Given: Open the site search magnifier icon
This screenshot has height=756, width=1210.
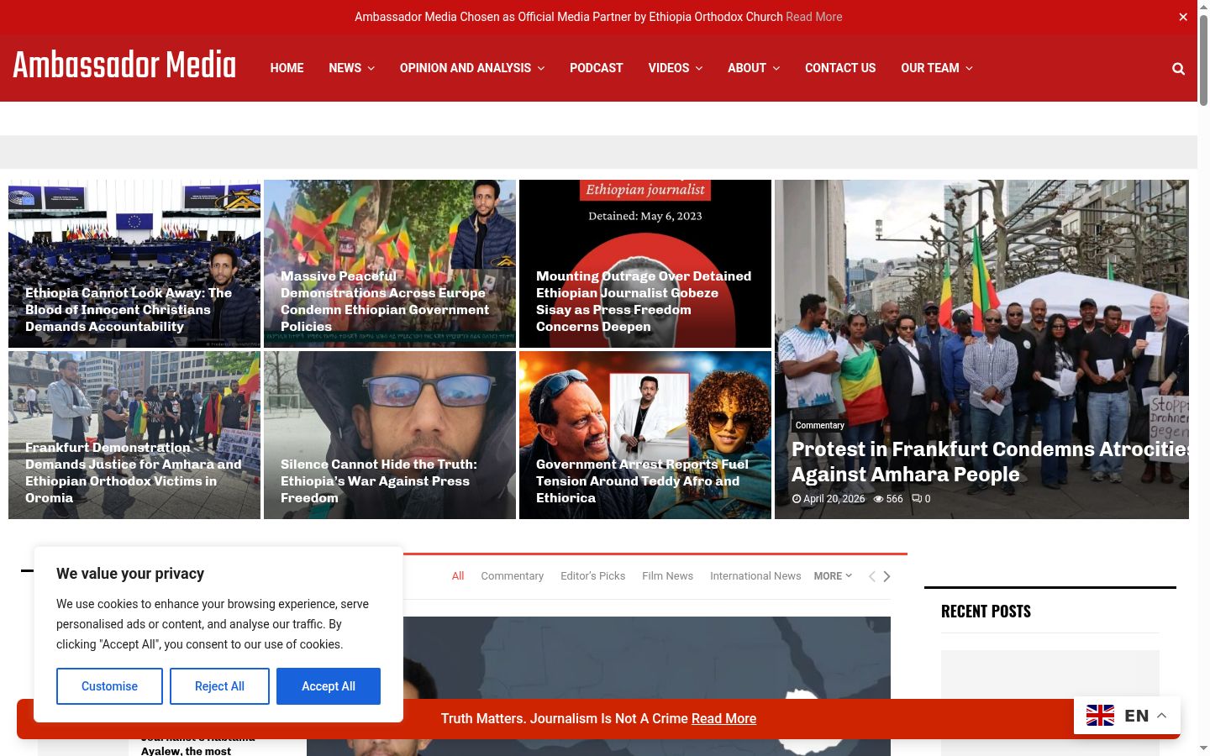Looking at the screenshot, I should pyautogui.click(x=1178, y=68).
